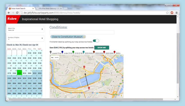Select the green highlighted $208 calendar date

(x=20, y=72)
